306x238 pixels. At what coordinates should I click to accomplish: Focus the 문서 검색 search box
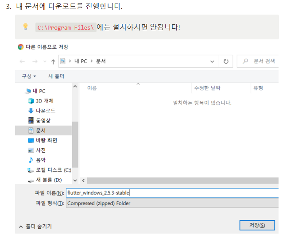[x=258, y=61]
